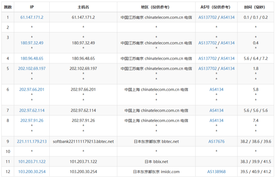276x178 pixels.
Task: Click the IP column header
Action: pyautogui.click(x=32, y=7)
